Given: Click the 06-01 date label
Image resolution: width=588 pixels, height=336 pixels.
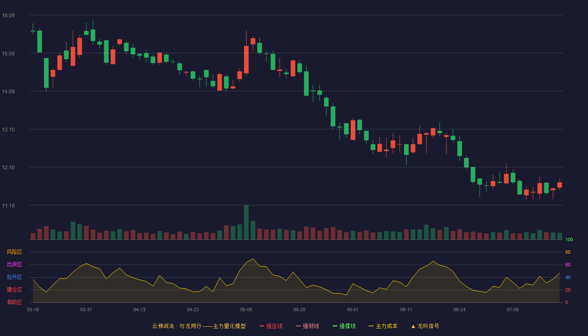Looking at the screenshot, I should [x=353, y=310].
